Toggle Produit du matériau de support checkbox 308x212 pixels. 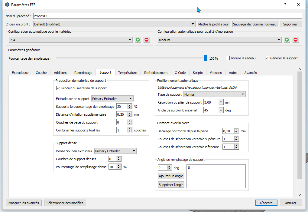(x=58, y=88)
